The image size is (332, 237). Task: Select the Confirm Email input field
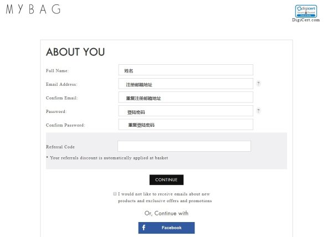point(186,97)
